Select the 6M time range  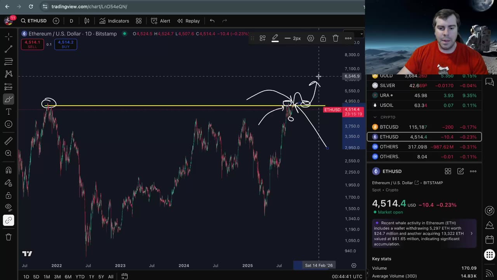coord(68,276)
